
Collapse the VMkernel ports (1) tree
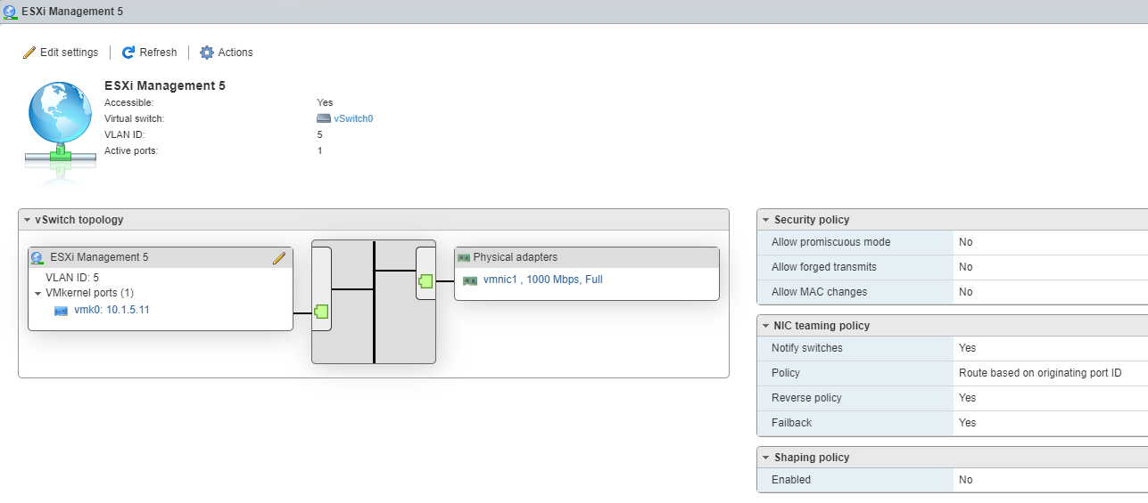[38, 293]
